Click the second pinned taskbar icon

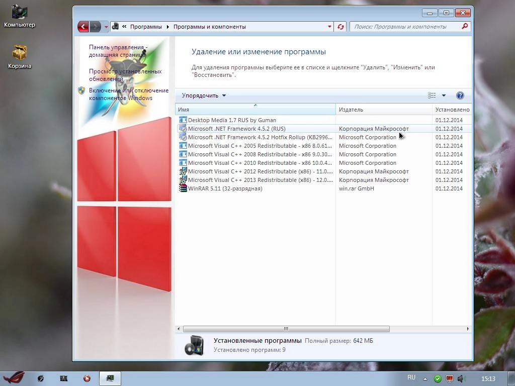tap(64, 378)
